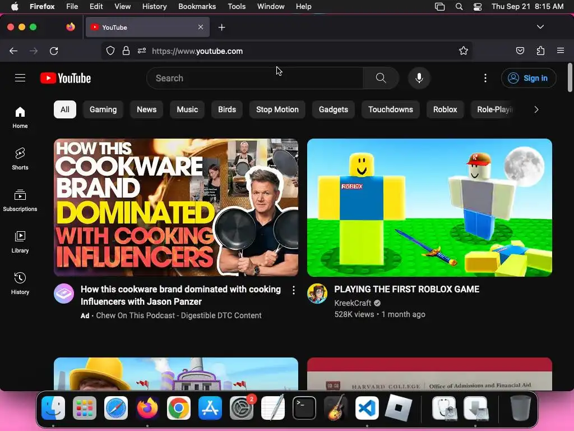The height and width of the screenshot is (431, 574).
Task: Open the Apple menu
Action: pyautogui.click(x=14, y=7)
